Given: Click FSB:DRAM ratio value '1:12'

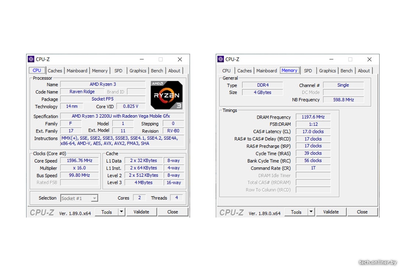Looking at the screenshot, I should [313, 124].
